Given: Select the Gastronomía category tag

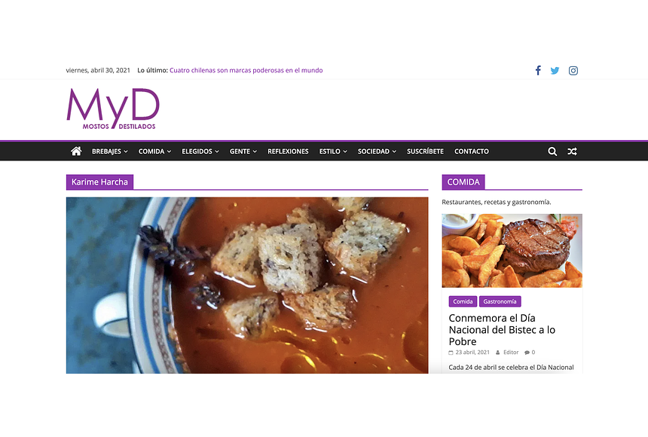Looking at the screenshot, I should pos(500,301).
